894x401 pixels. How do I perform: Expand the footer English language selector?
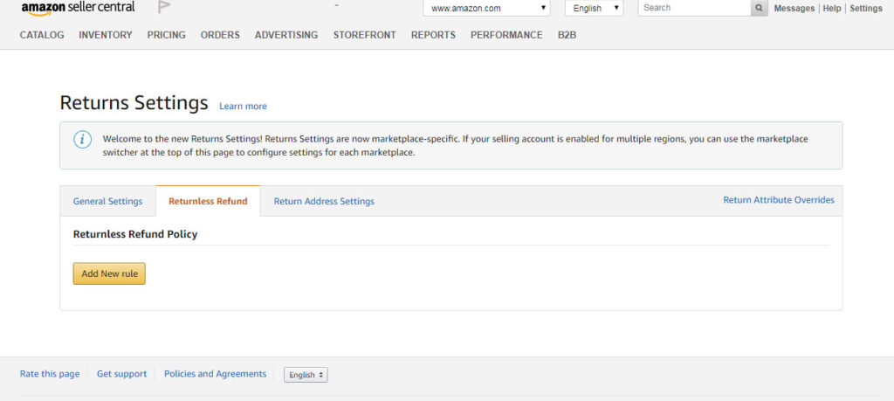pos(306,375)
